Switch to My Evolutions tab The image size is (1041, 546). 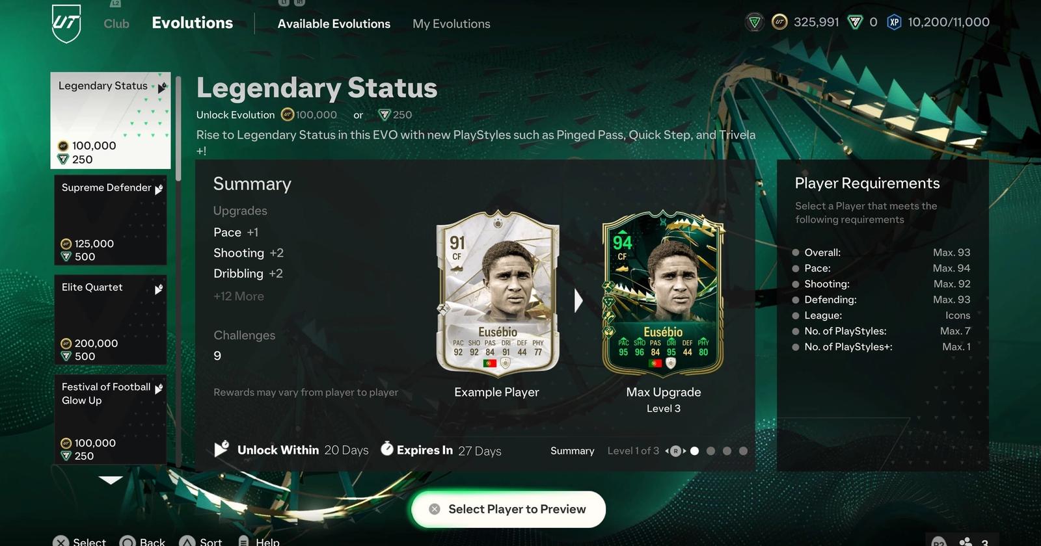(452, 23)
